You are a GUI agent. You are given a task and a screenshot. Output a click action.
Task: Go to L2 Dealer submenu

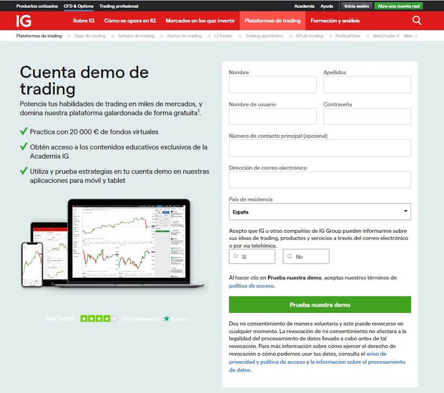click(x=223, y=36)
